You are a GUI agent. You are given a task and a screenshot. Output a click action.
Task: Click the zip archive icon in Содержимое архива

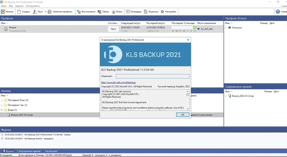(230, 96)
